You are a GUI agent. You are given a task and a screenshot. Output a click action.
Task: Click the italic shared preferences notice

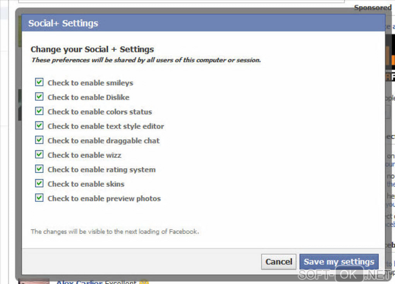pos(146,60)
